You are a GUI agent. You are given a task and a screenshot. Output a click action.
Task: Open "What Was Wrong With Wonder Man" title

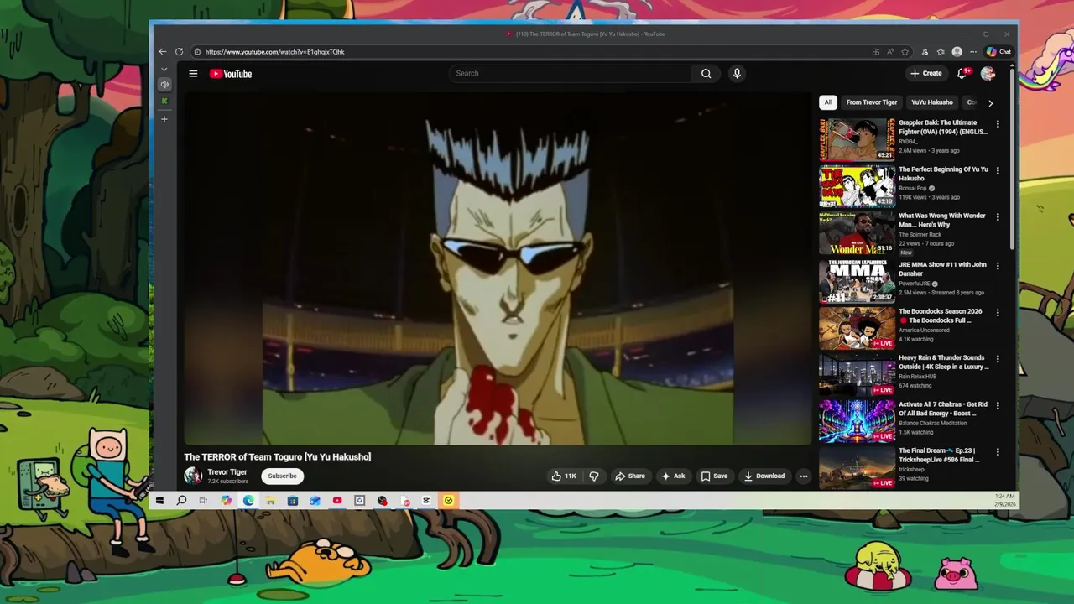pyautogui.click(x=942, y=220)
